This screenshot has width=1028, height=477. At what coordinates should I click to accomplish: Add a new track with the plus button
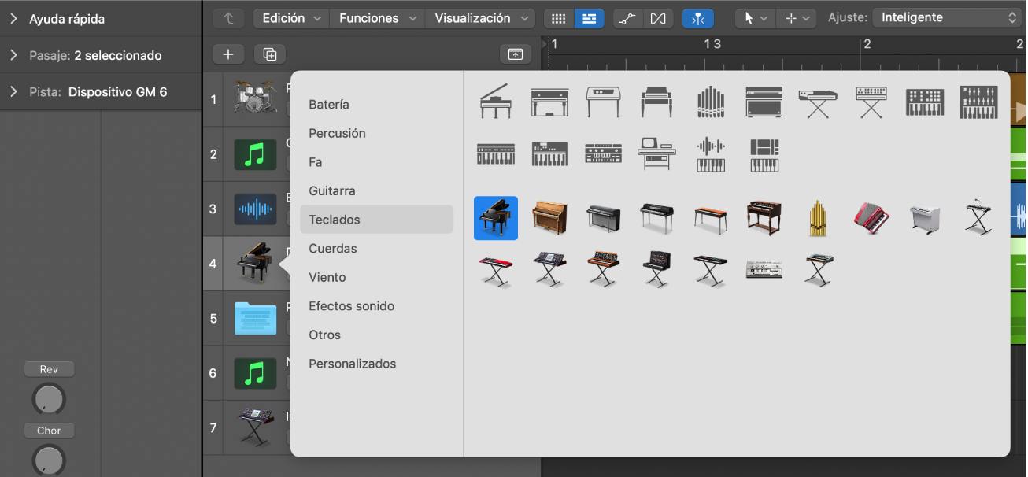(x=228, y=54)
